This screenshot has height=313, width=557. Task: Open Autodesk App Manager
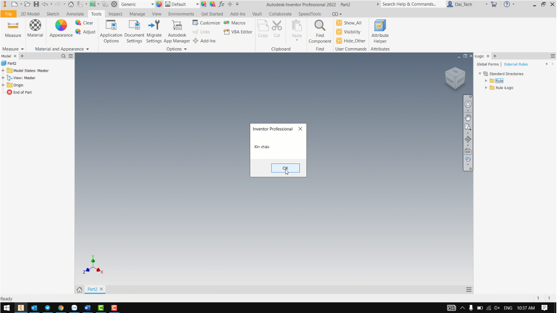click(177, 32)
